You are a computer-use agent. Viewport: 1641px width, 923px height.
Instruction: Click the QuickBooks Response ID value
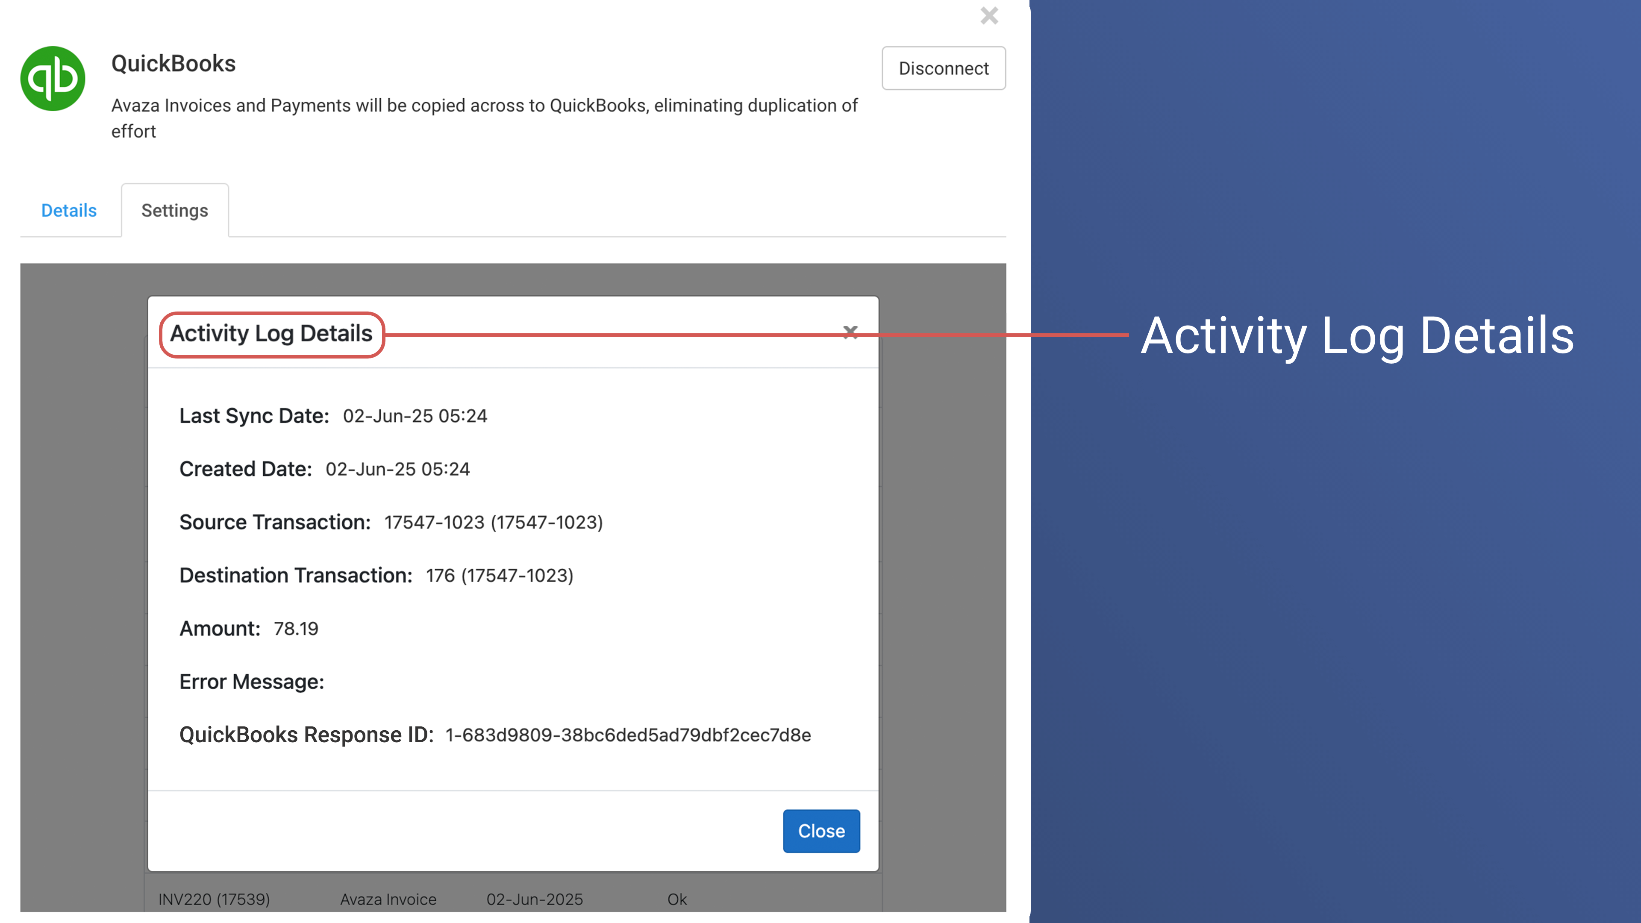(627, 735)
